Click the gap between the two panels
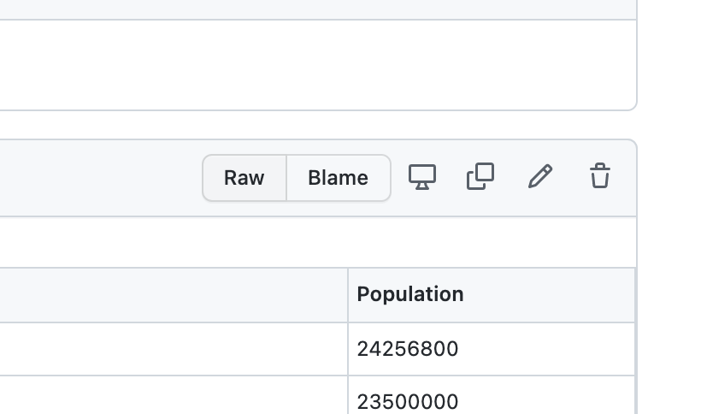701x414 pixels. pos(316,125)
